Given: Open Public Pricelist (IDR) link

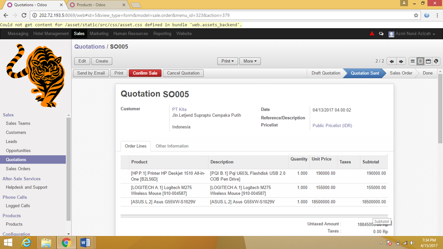Looking at the screenshot, I should pos(332,126).
